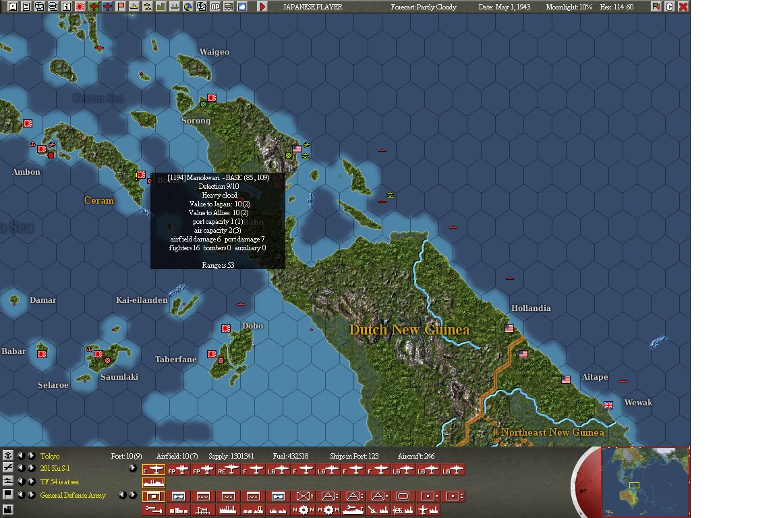
Task: Cycle to the next base with Tokyo's right arrow
Action: point(31,456)
